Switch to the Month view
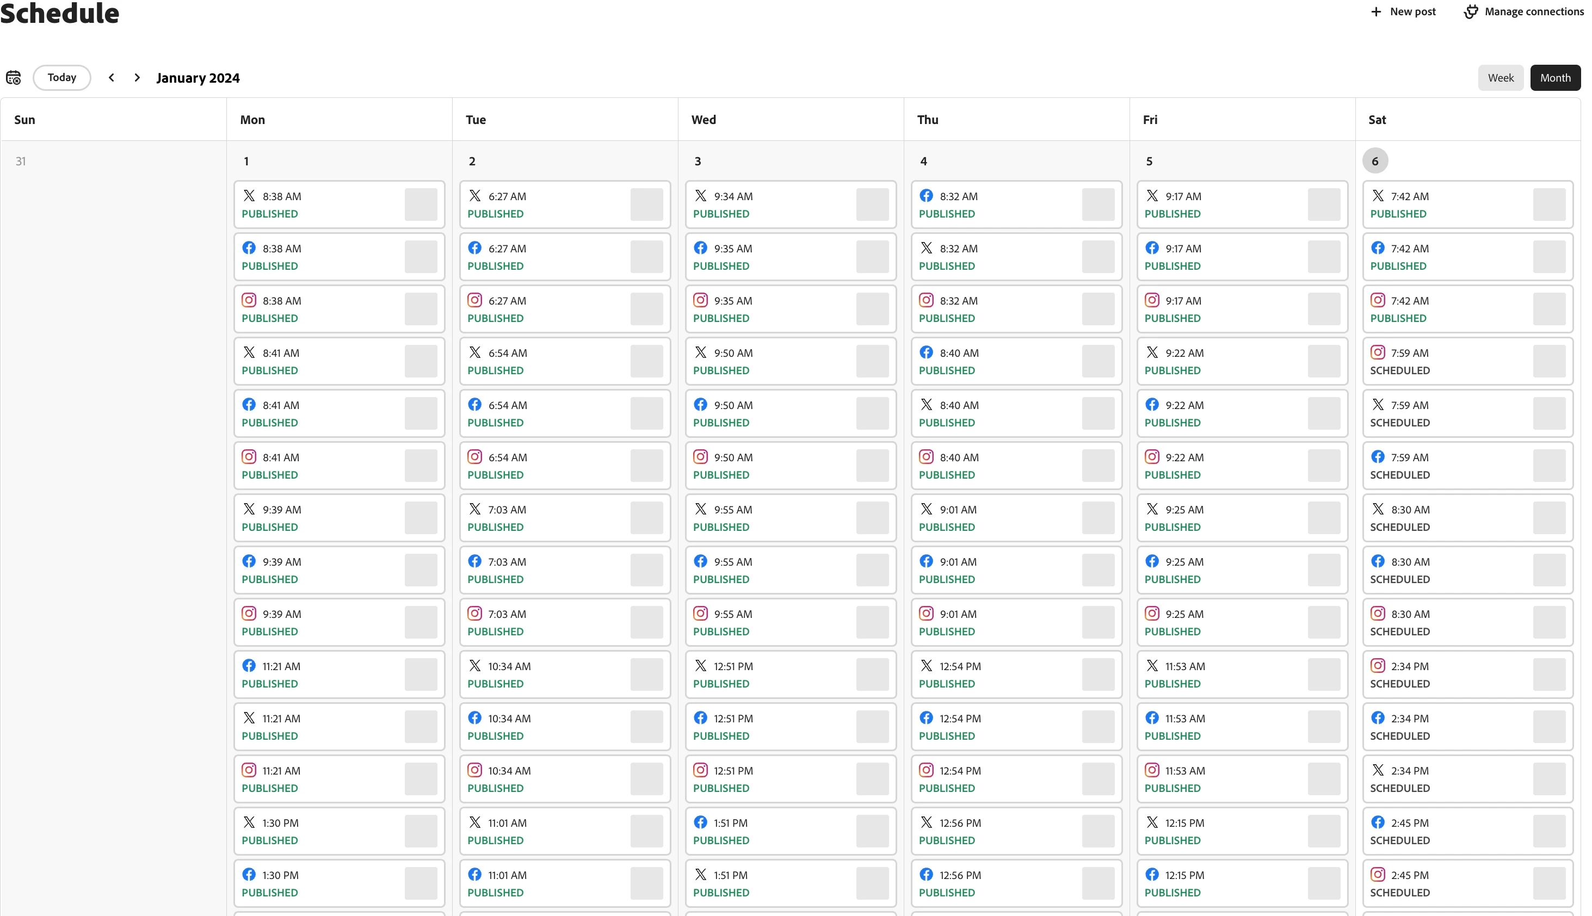The width and height of the screenshot is (1592, 916). 1555,78
